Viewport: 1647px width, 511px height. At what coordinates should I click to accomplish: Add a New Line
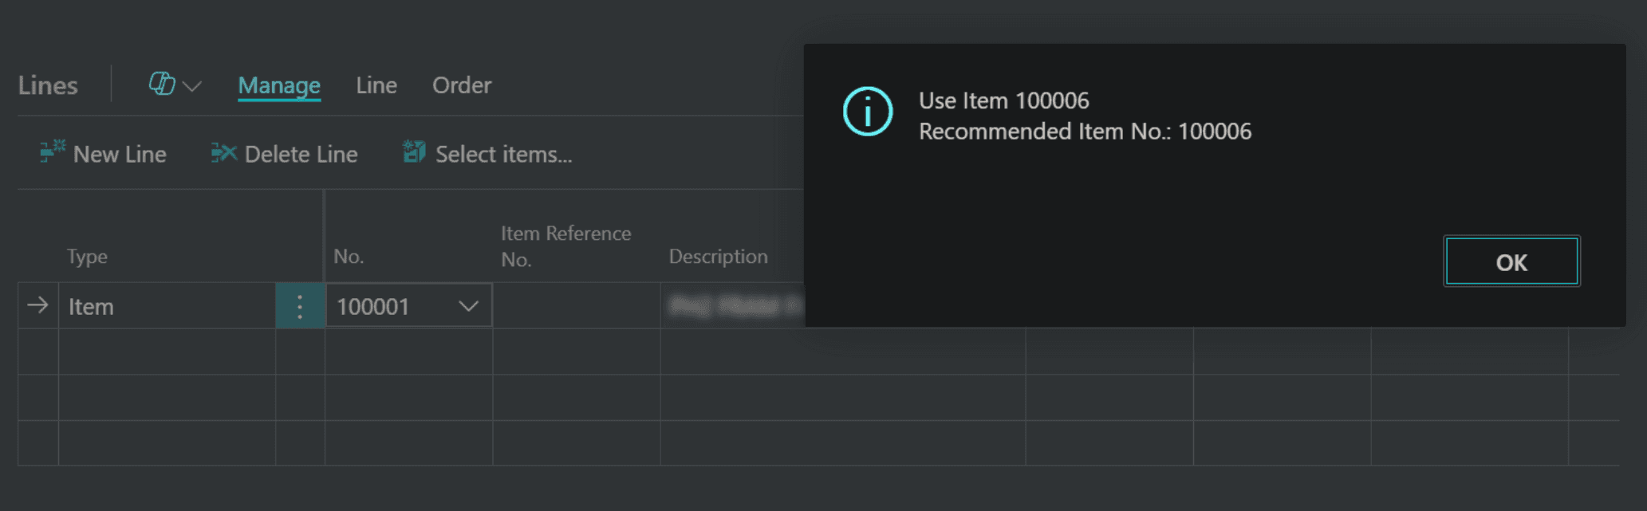(x=104, y=154)
